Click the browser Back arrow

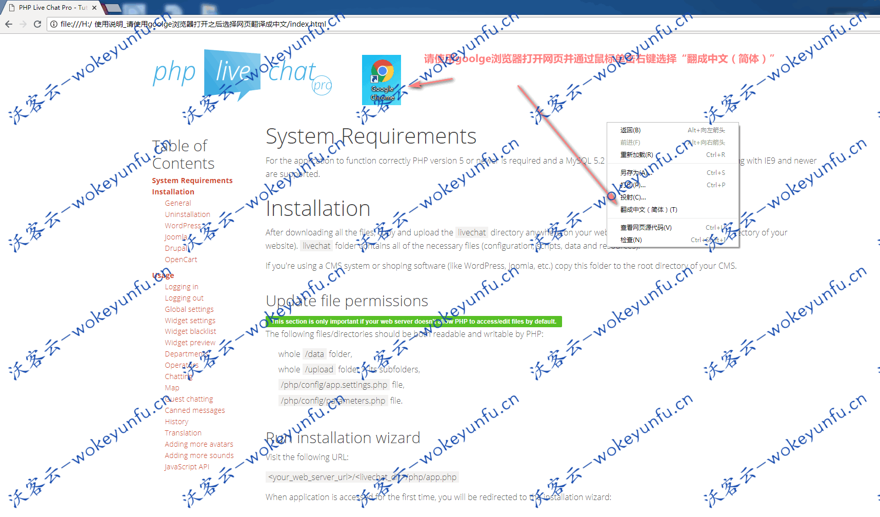tap(9, 24)
